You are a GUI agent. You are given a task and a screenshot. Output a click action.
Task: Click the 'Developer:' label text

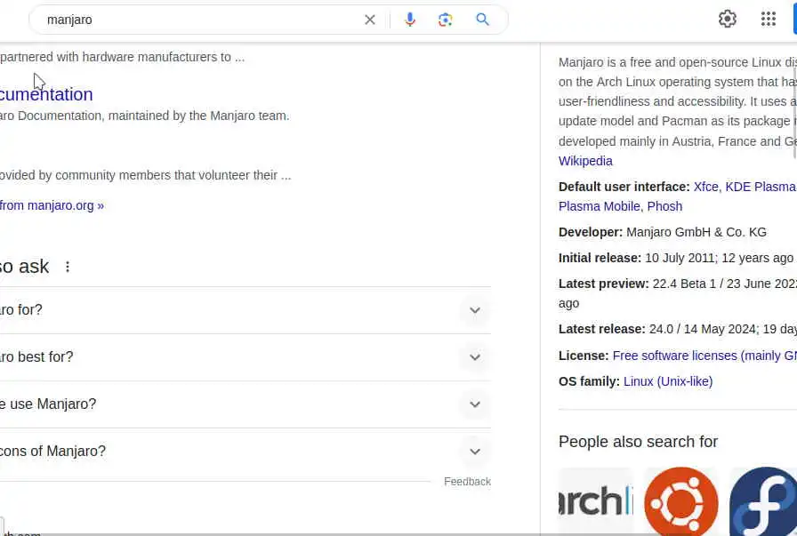591,233
